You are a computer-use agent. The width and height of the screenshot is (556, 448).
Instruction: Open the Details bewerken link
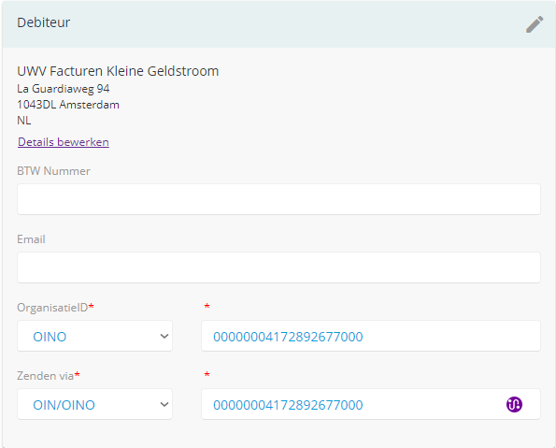click(64, 142)
